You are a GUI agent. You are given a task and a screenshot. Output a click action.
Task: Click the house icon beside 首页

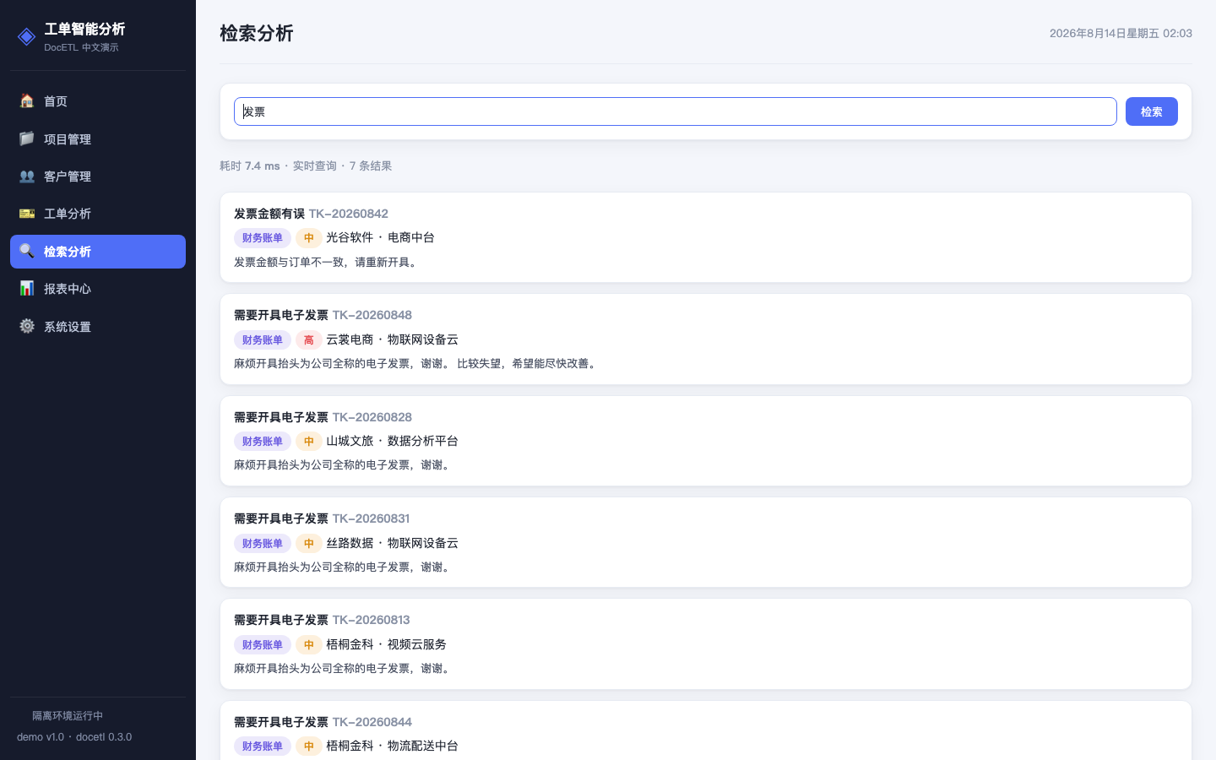pos(27,101)
